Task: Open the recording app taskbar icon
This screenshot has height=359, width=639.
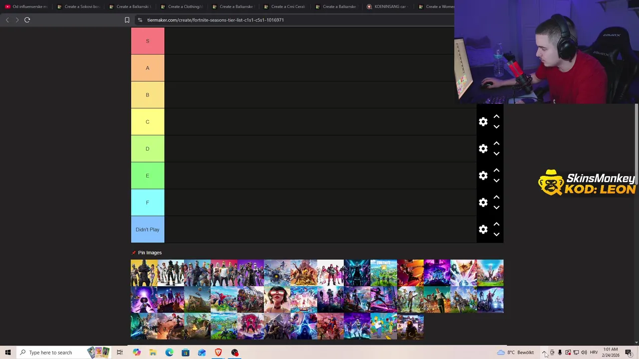Action: [235, 353]
